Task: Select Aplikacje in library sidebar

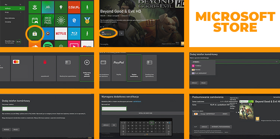Action: click(x=12, y=8)
